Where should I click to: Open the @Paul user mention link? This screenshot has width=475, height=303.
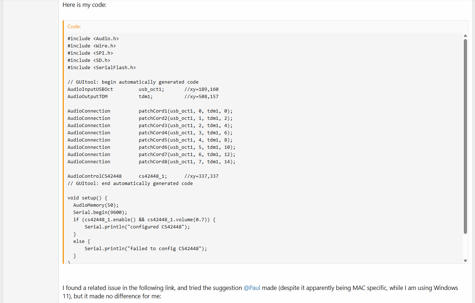coord(252,288)
